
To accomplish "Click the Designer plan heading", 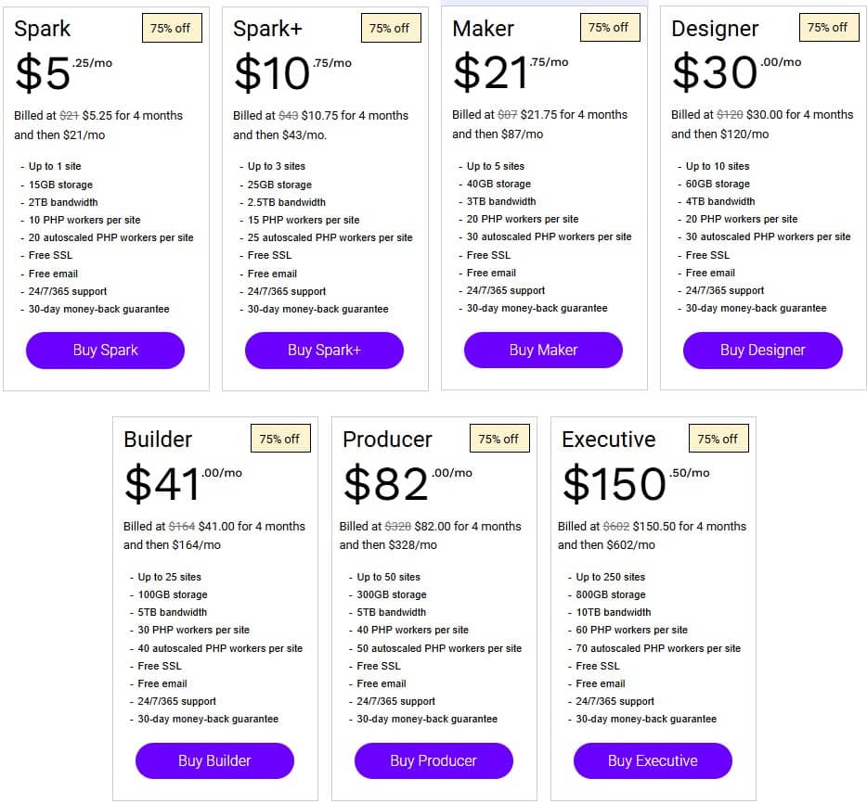I will click(715, 29).
